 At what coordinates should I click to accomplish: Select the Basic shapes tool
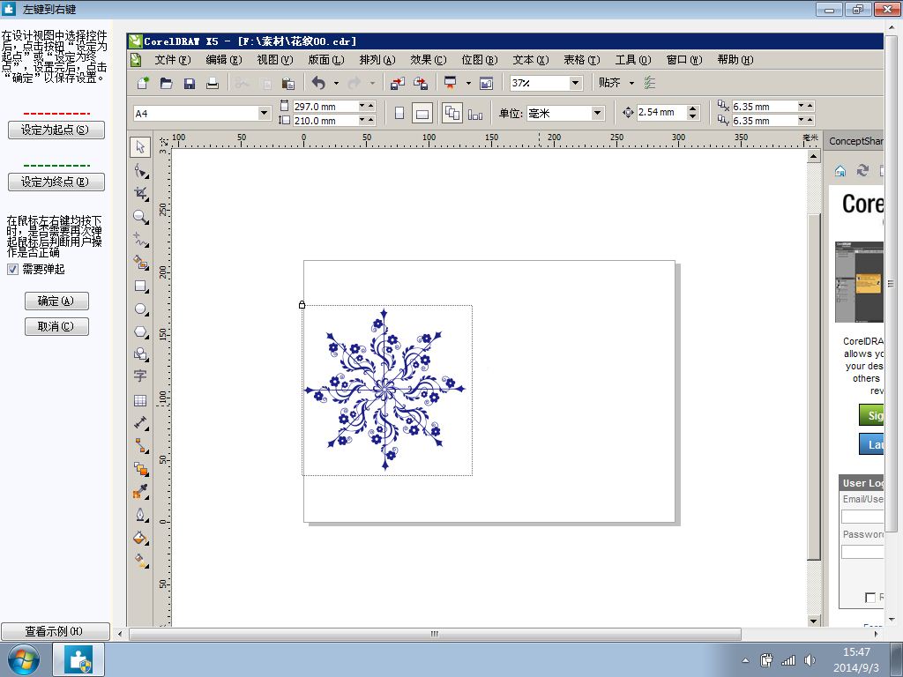point(140,354)
